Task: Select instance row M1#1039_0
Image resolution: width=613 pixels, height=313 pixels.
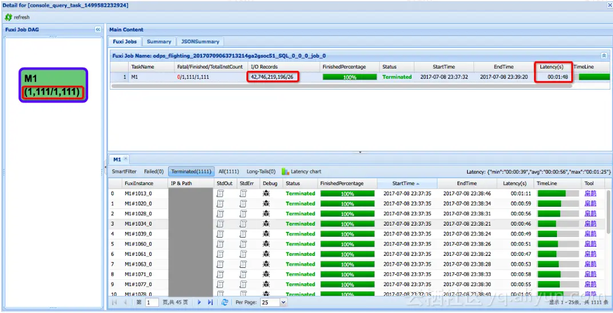Action: (357, 234)
